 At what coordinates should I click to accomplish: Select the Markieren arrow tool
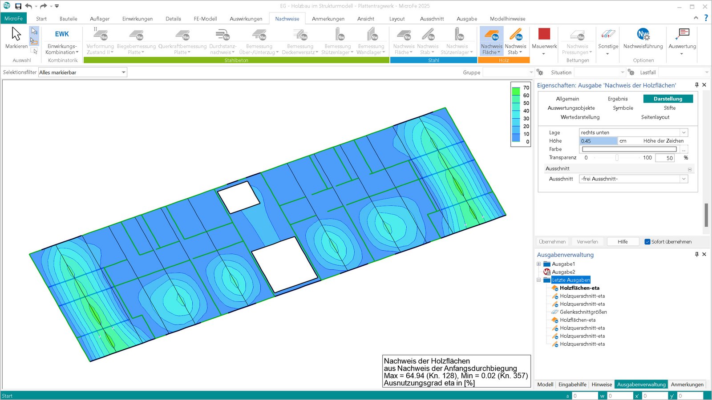coord(16,34)
